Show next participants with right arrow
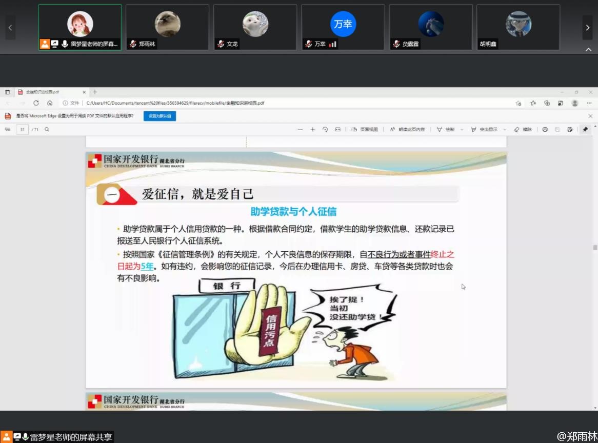This screenshot has height=443, width=598. pos(588,27)
